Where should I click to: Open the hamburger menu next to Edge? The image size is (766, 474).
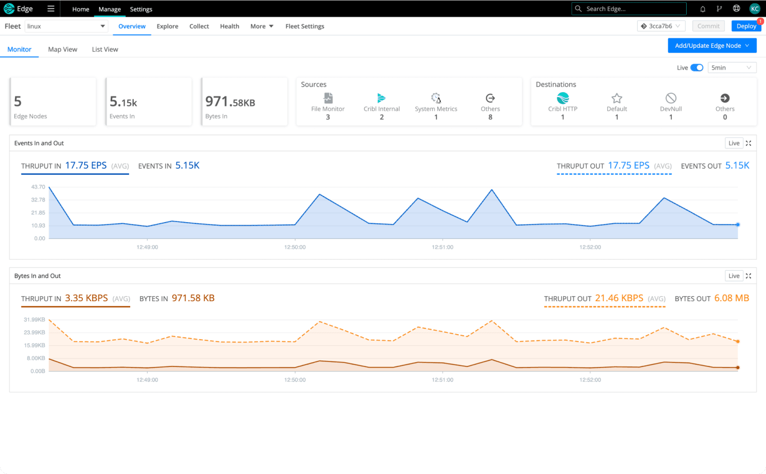(50, 8)
